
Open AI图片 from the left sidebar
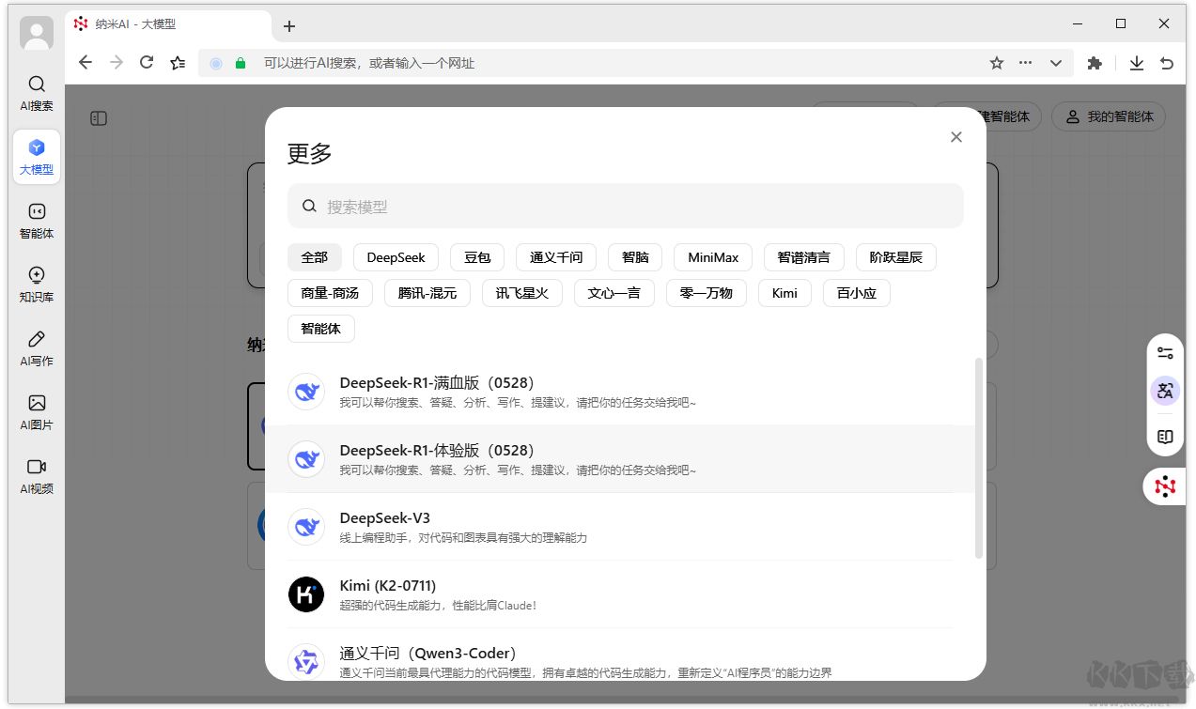pyautogui.click(x=36, y=411)
